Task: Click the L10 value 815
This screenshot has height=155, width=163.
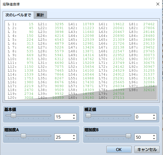Action: 30,59
